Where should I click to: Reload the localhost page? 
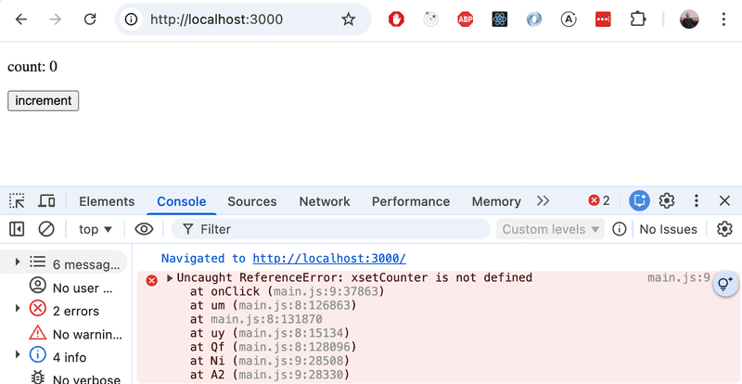(90, 19)
